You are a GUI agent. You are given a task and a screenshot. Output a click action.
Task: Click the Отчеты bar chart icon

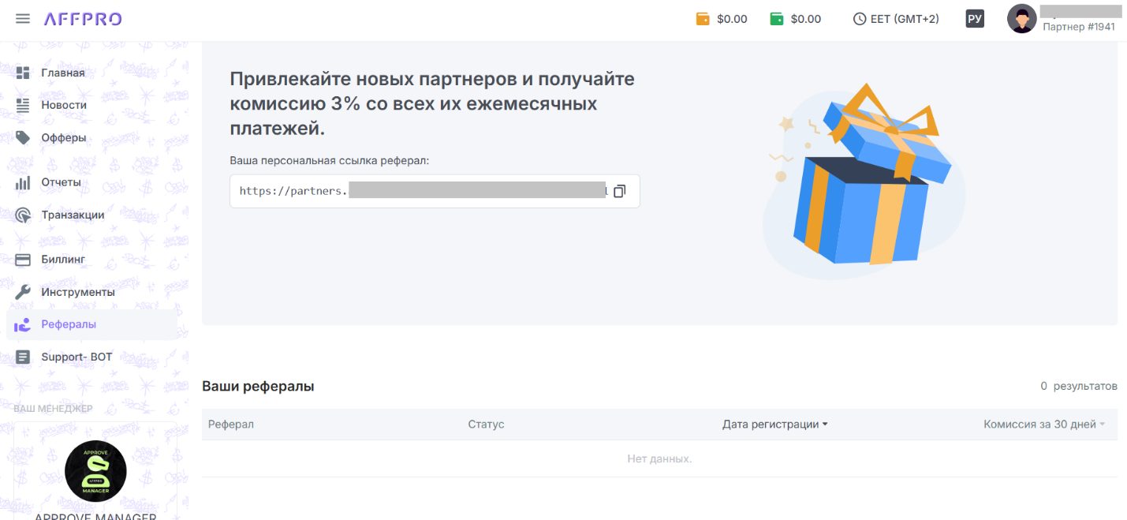23,182
